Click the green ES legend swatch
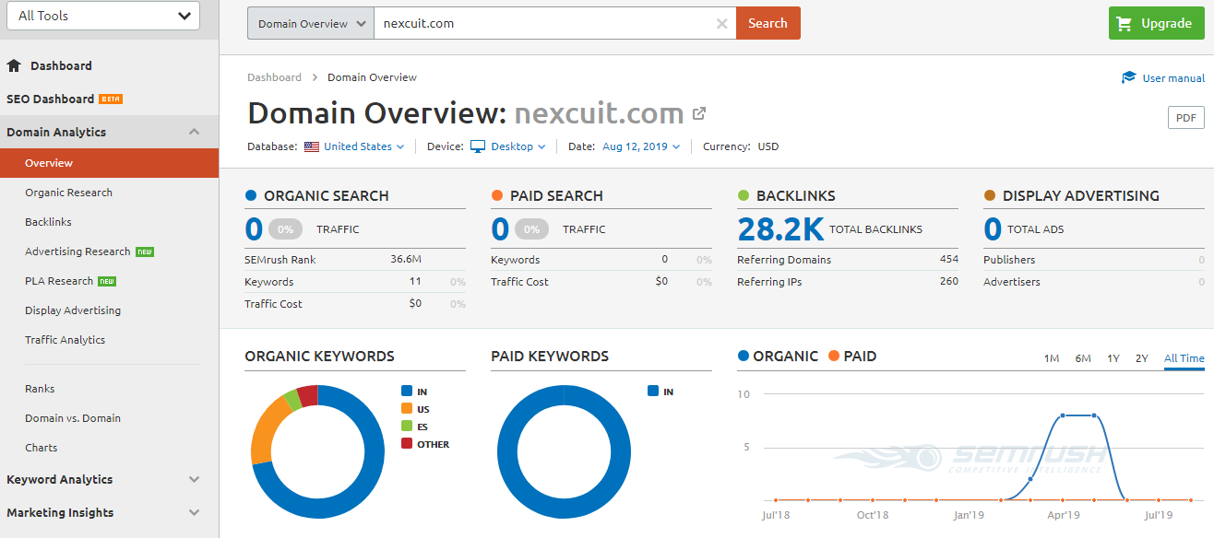The width and height of the screenshot is (1214, 538). 407,427
